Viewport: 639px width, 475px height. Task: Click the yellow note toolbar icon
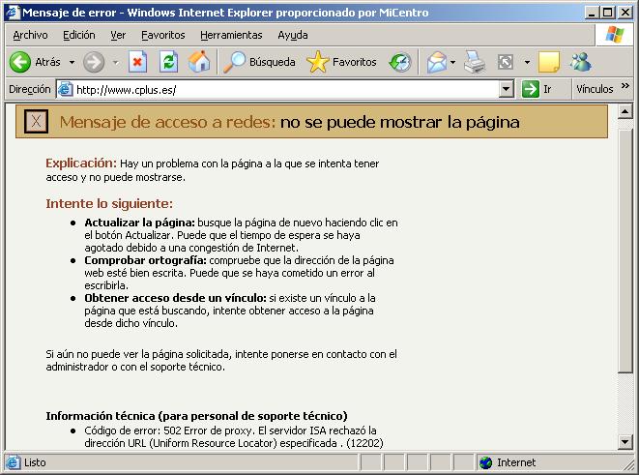point(549,62)
